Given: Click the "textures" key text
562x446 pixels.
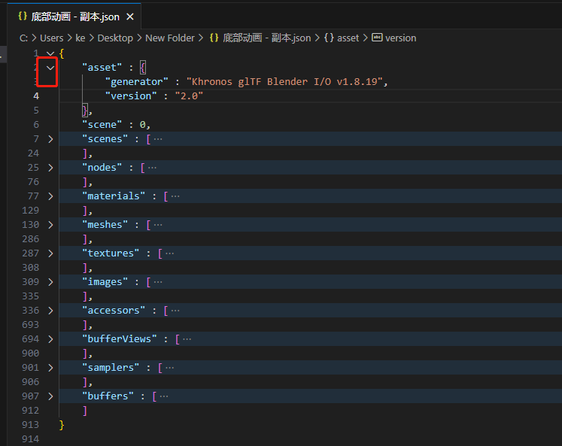Looking at the screenshot, I should [111, 253].
